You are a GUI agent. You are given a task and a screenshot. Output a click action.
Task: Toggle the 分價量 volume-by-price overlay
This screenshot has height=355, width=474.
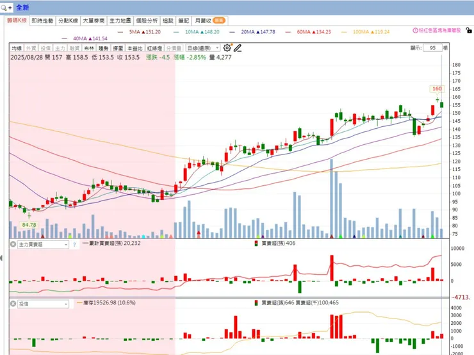174,48
